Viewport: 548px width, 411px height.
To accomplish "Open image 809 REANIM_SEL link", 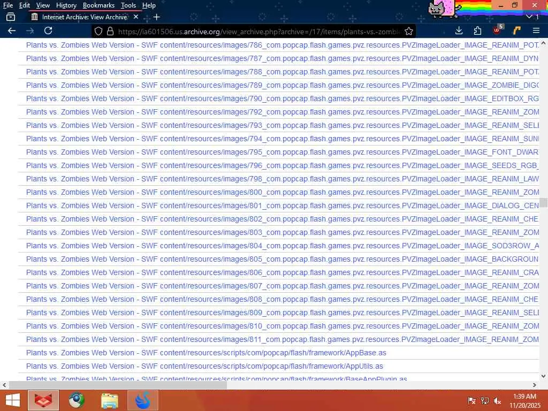I will pos(283,313).
